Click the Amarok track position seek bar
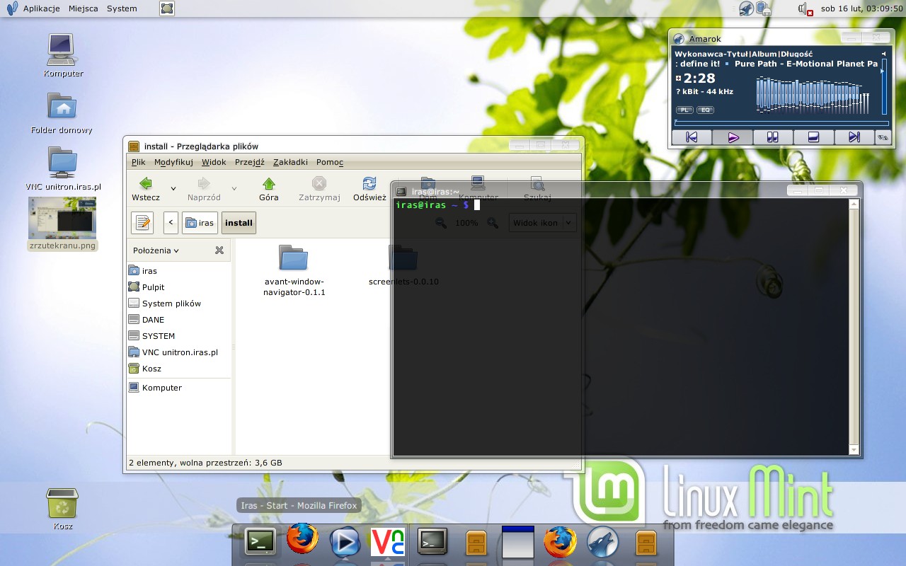 pos(780,124)
